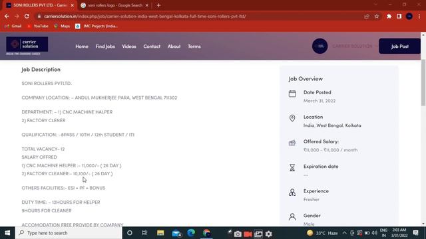This screenshot has width=426, height=239.
Task: Expand the CARRIER SOLUTION account dropdown
Action: [354, 46]
